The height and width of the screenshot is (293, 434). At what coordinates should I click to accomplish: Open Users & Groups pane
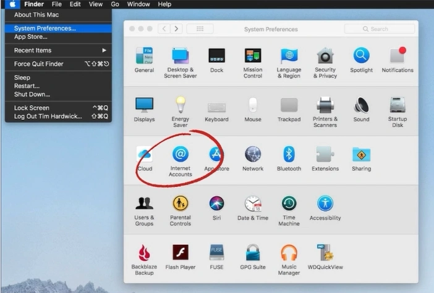pos(144,211)
